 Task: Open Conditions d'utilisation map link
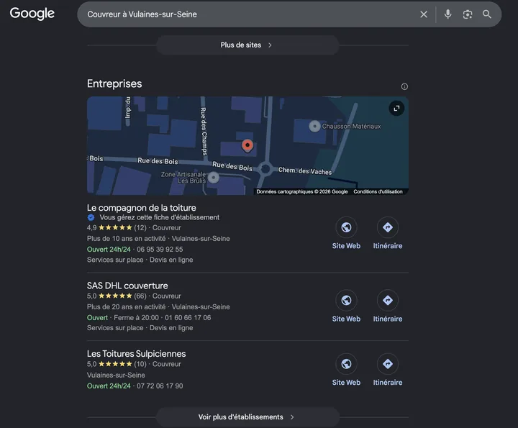[x=378, y=191]
